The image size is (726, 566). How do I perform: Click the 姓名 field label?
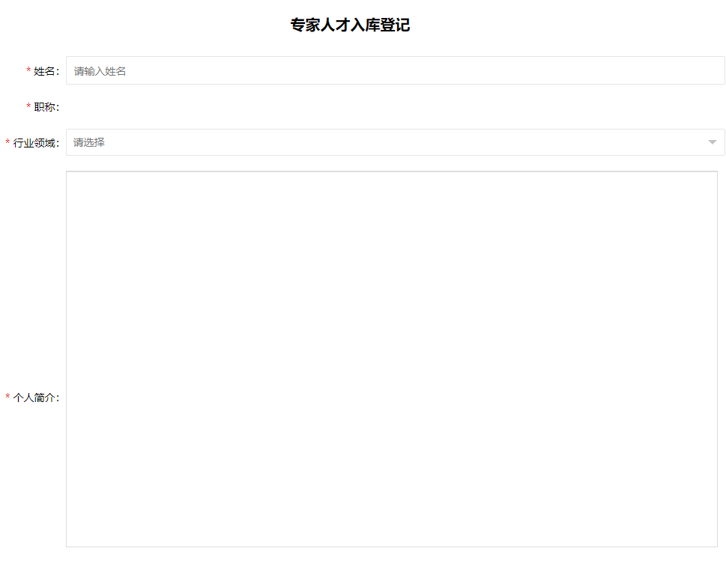[x=46, y=71]
